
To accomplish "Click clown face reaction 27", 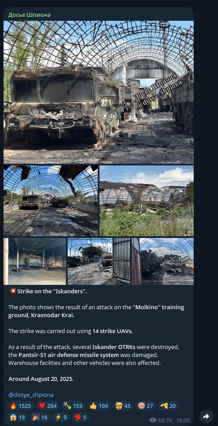I will coord(145,406).
